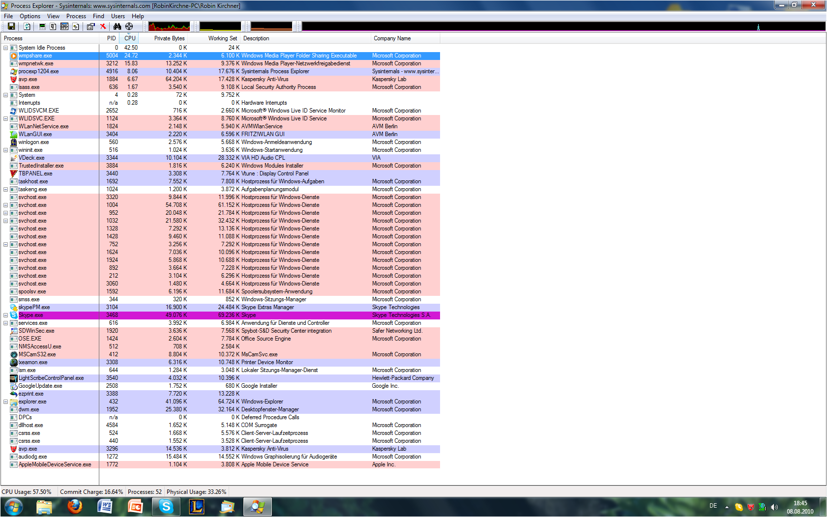827x517 pixels.
Task: Click the volume speaker tray icon
Action: [774, 507]
